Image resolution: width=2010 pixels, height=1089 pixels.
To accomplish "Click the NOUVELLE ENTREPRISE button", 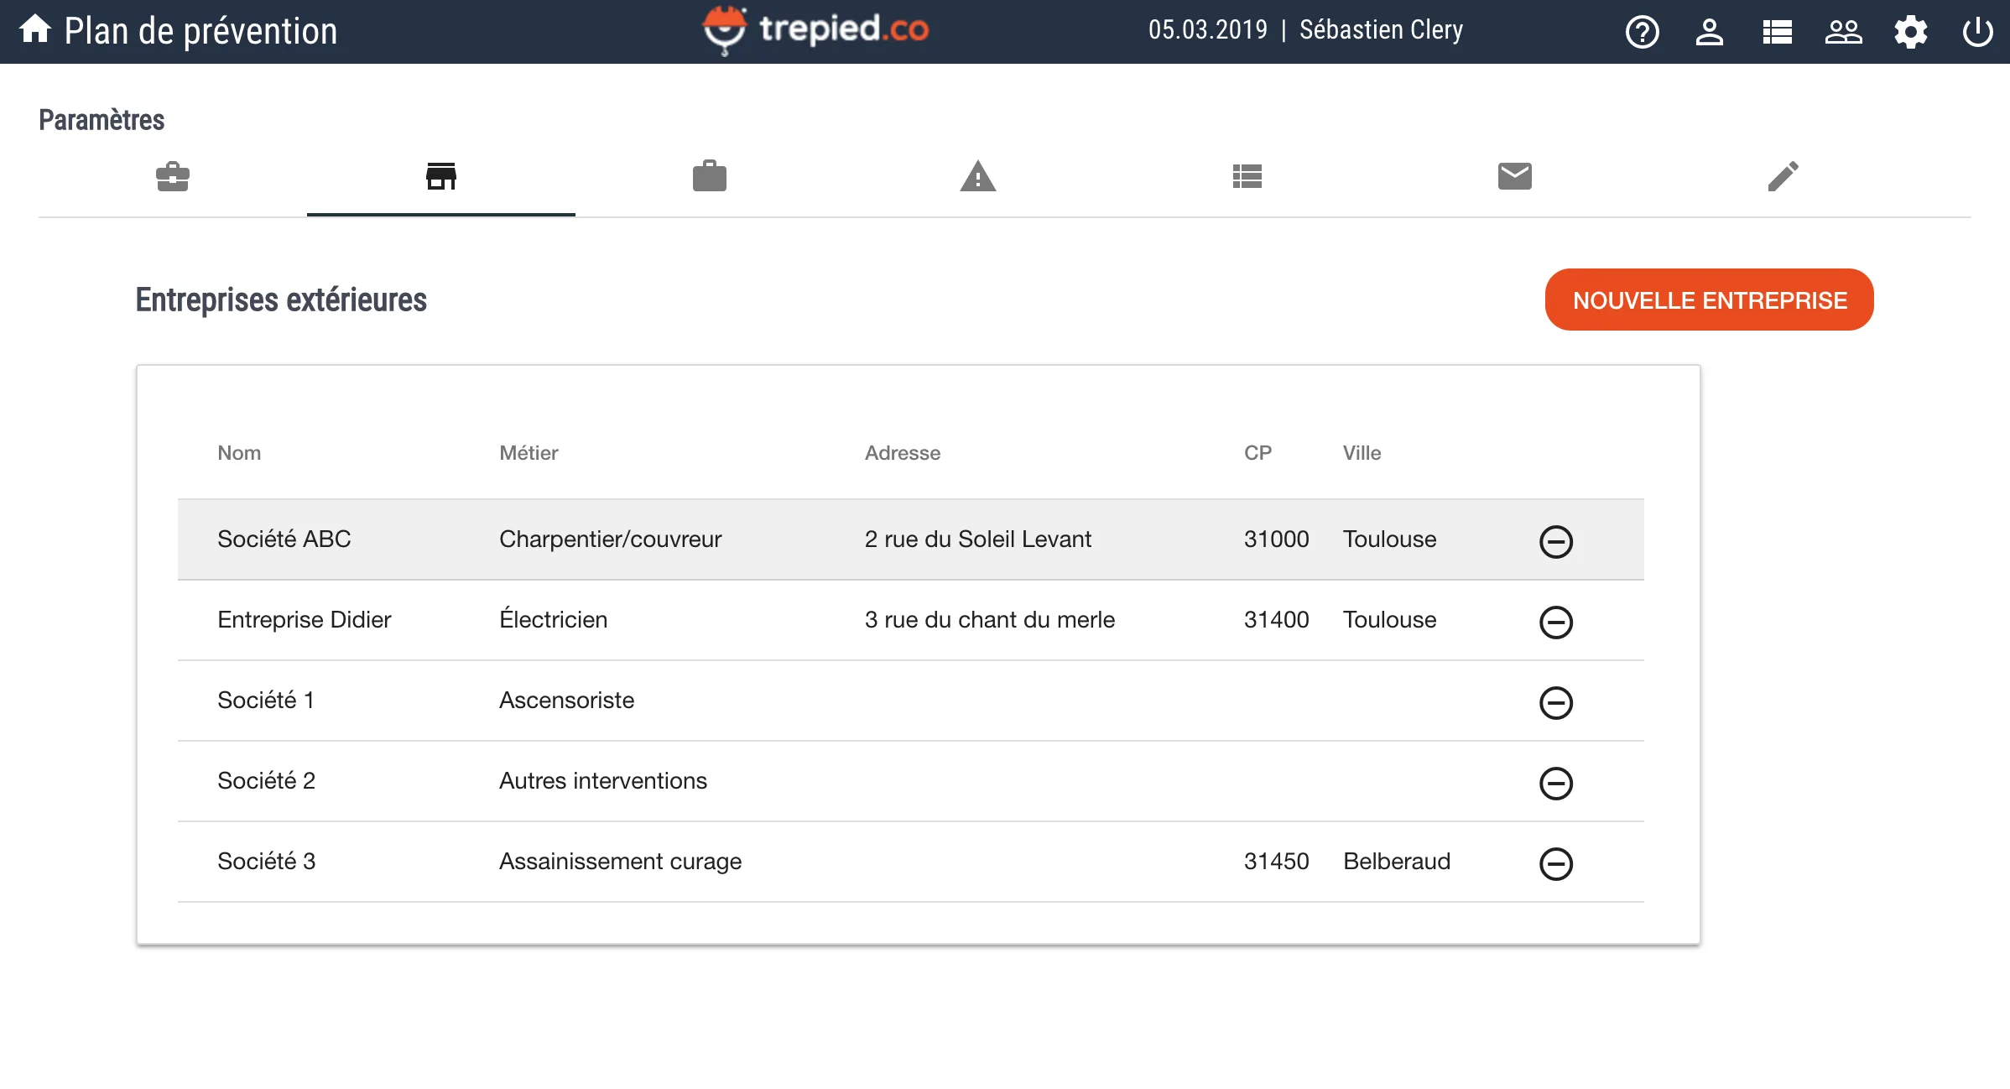I will pos(1709,300).
